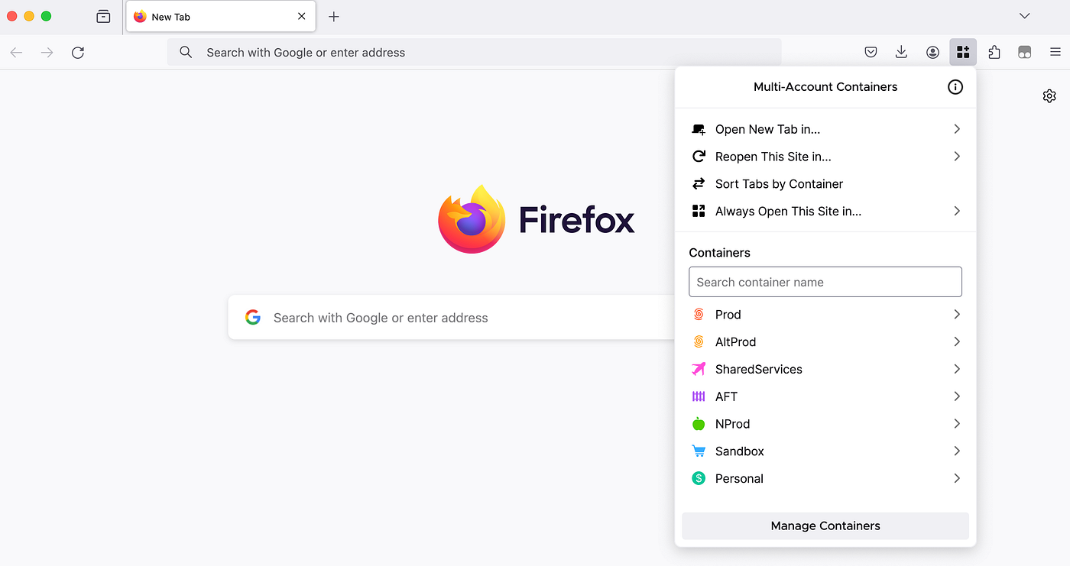Expand the NProd container chevron

point(957,424)
